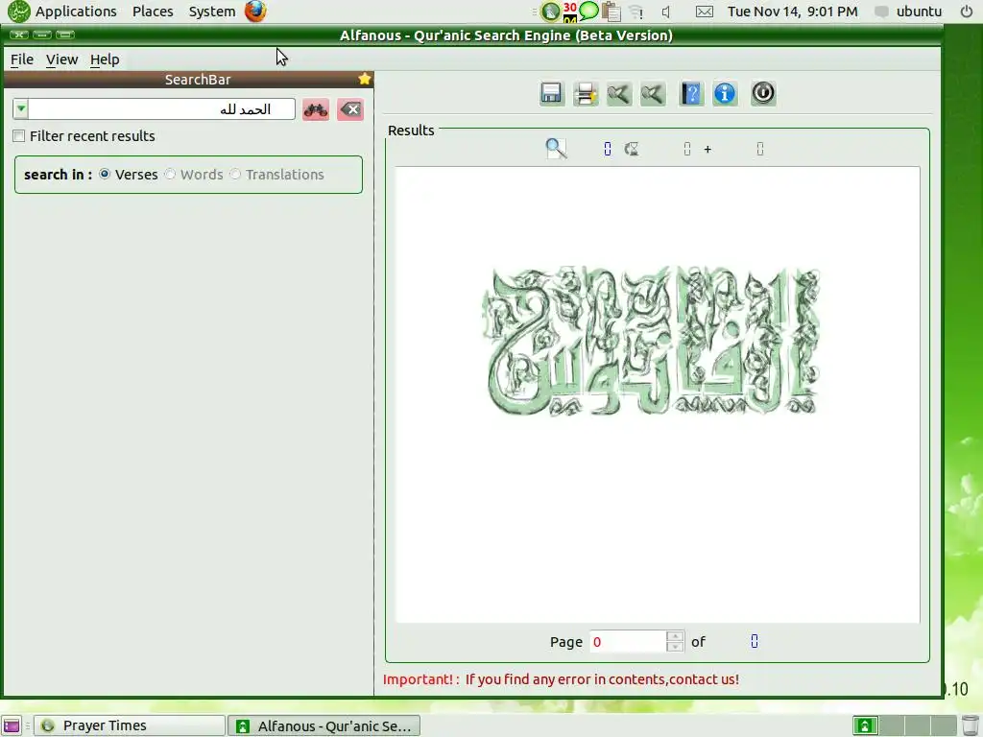Open the Help menu
Viewport: 983px width, 737px height.
(x=105, y=59)
